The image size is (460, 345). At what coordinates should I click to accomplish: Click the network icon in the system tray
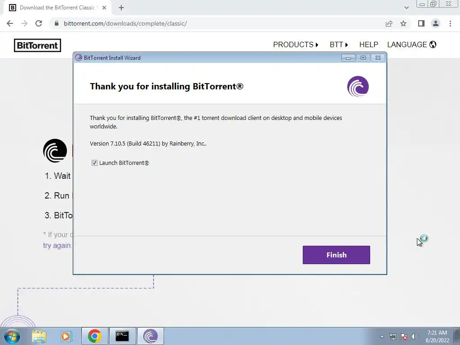(393, 336)
